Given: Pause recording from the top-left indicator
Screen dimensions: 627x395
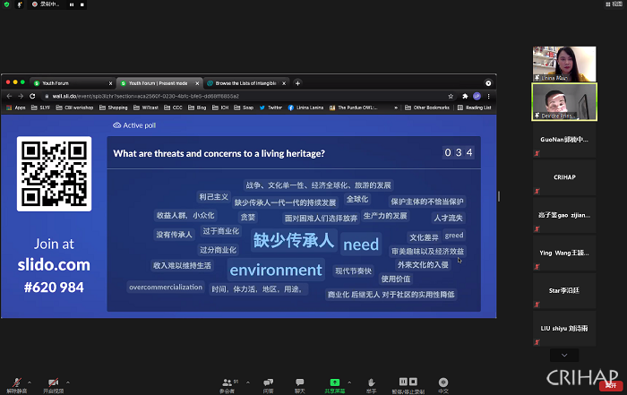Looking at the screenshot, I should 72,4.
